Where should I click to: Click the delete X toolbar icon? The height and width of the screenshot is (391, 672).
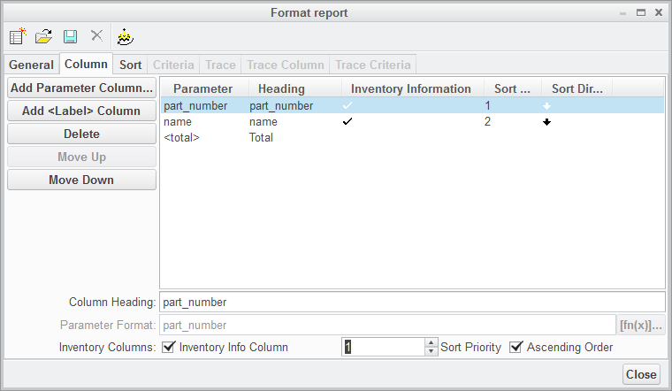[x=97, y=35]
